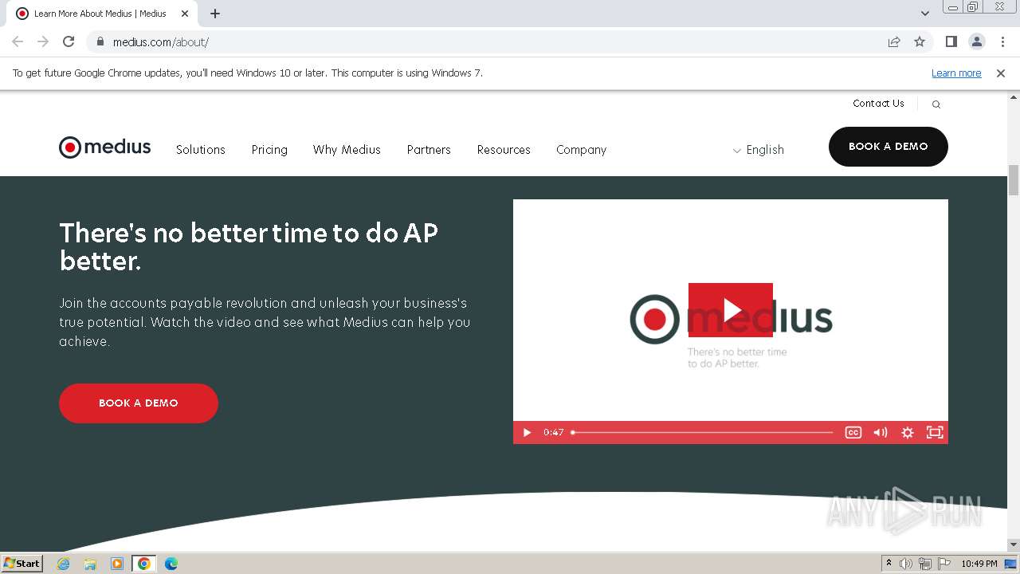
Task: Open Chrome three-dot menu
Action: click(x=1002, y=41)
